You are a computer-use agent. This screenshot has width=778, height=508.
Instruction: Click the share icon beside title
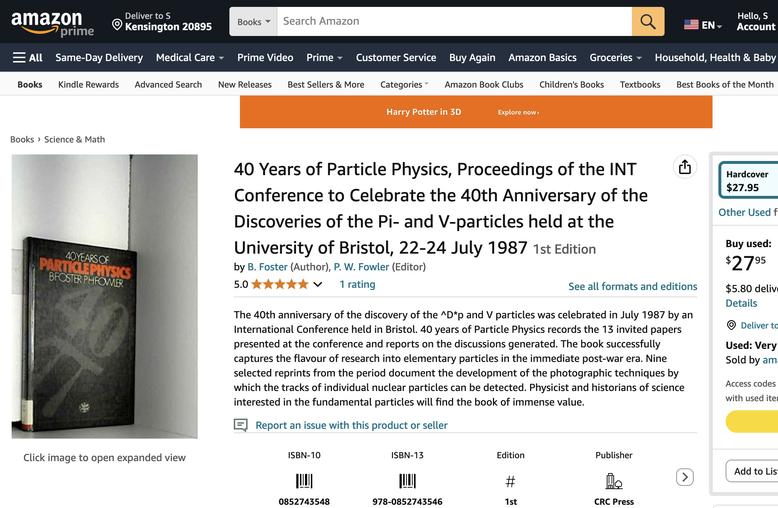coord(685,167)
